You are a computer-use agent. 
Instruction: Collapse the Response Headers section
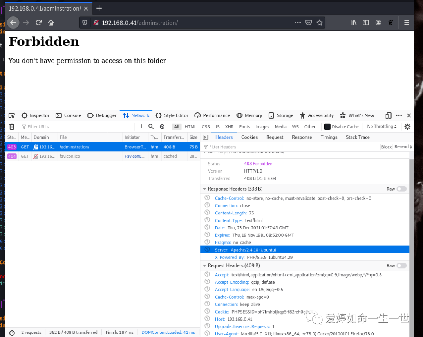[204, 189]
